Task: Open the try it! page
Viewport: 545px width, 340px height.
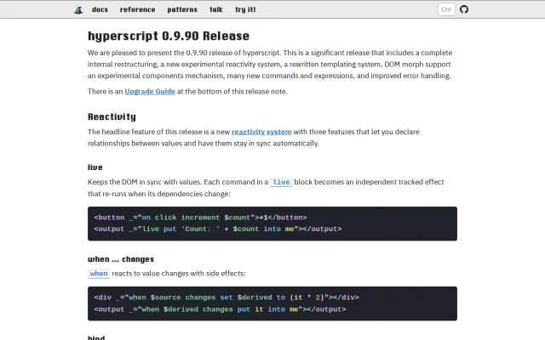Action: [x=245, y=9]
